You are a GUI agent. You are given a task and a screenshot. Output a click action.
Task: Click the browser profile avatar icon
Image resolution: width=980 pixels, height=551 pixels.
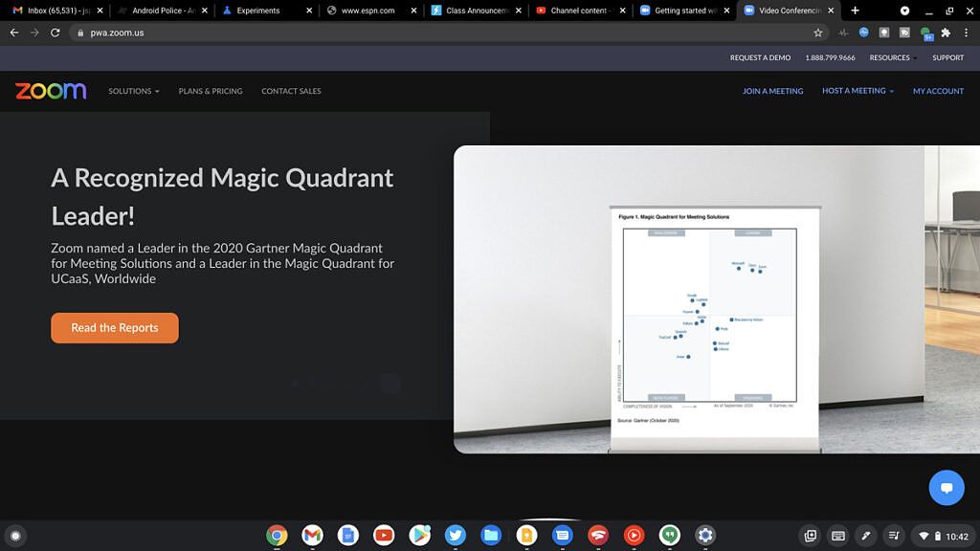926,32
